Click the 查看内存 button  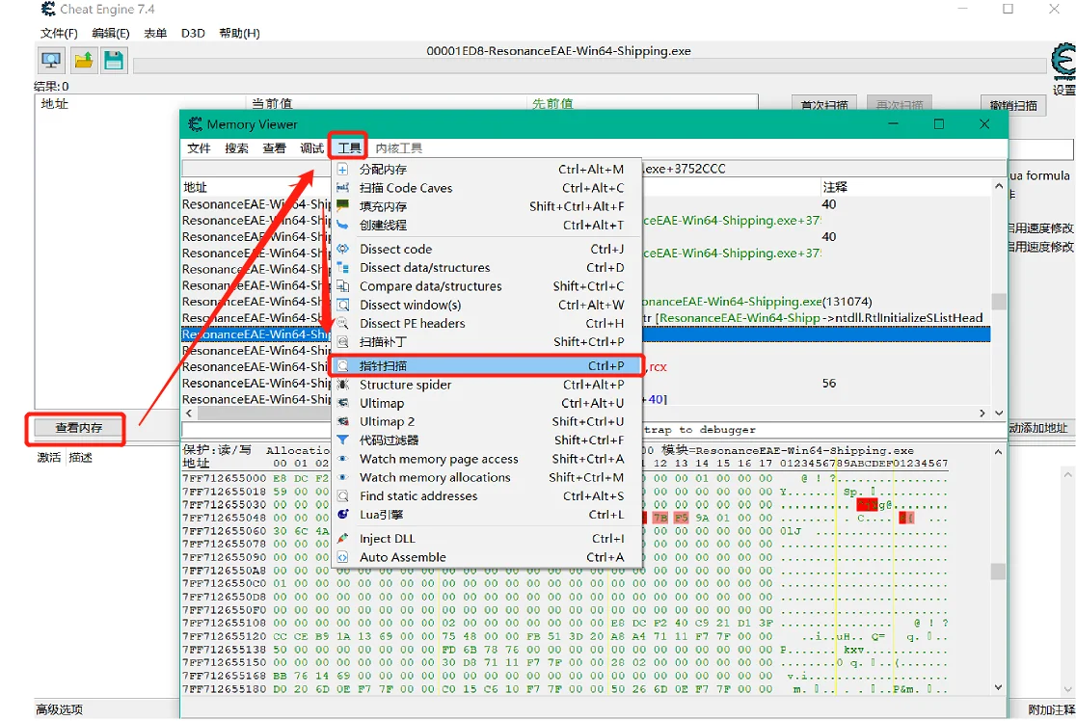78,428
